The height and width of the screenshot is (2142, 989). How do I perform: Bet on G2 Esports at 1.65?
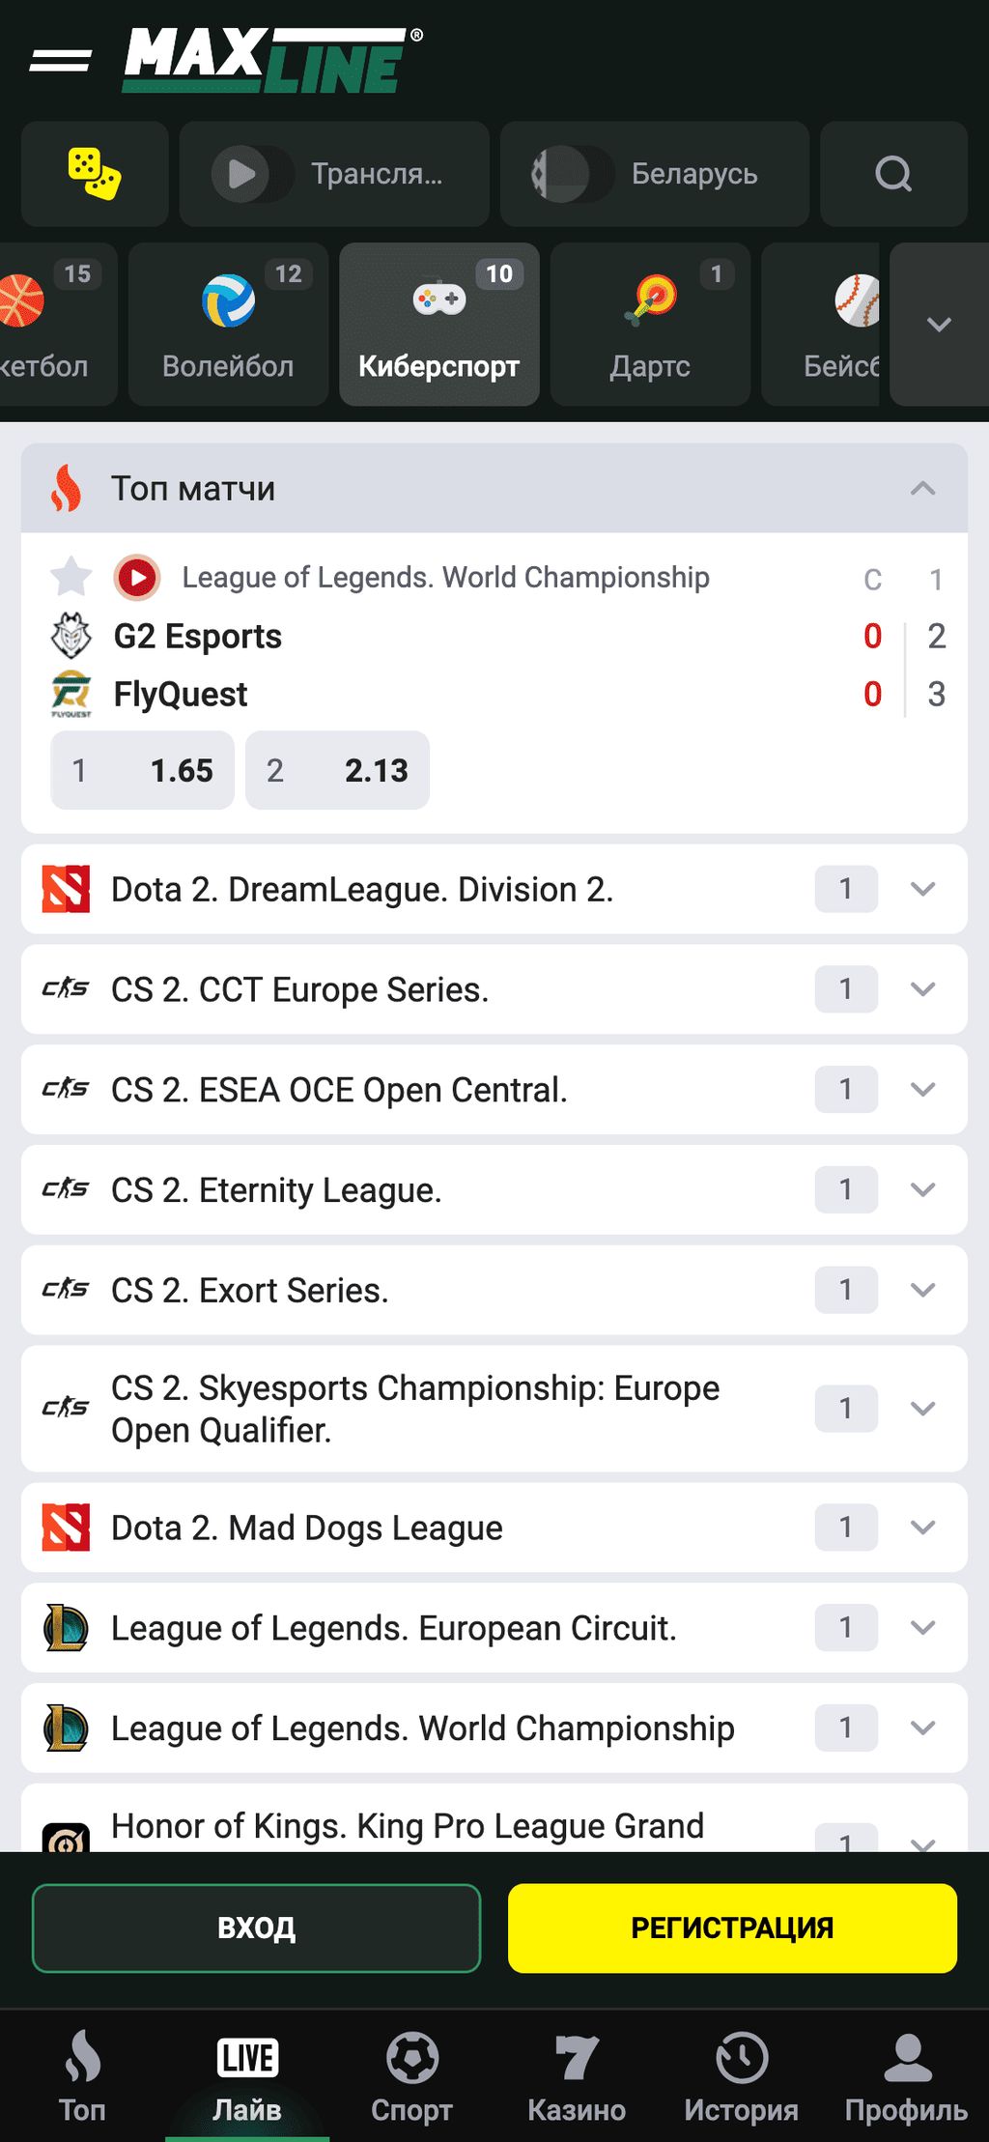click(x=143, y=770)
